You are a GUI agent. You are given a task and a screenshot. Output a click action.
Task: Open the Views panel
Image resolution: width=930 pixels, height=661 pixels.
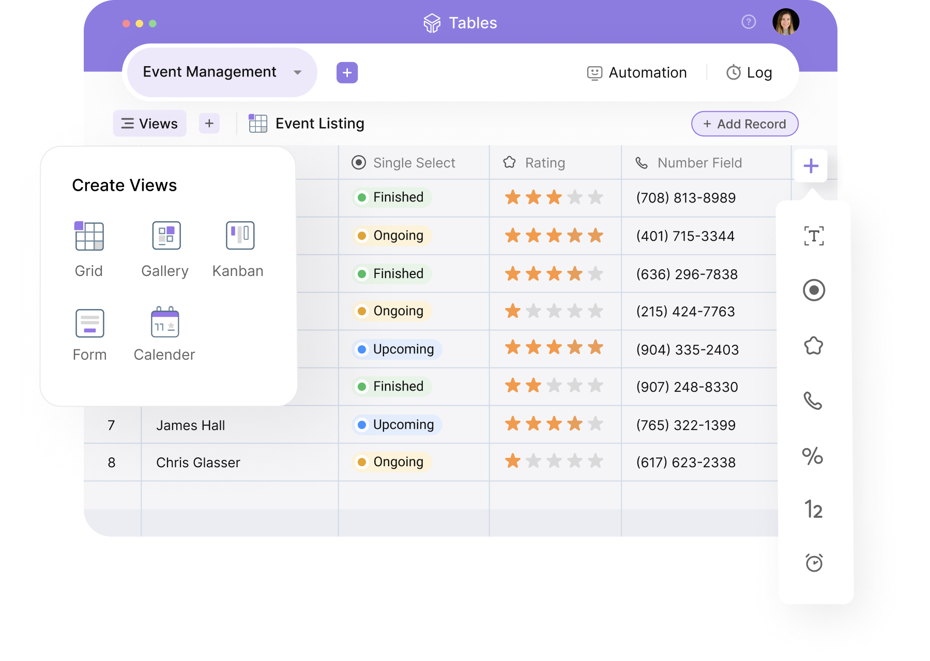pos(149,124)
